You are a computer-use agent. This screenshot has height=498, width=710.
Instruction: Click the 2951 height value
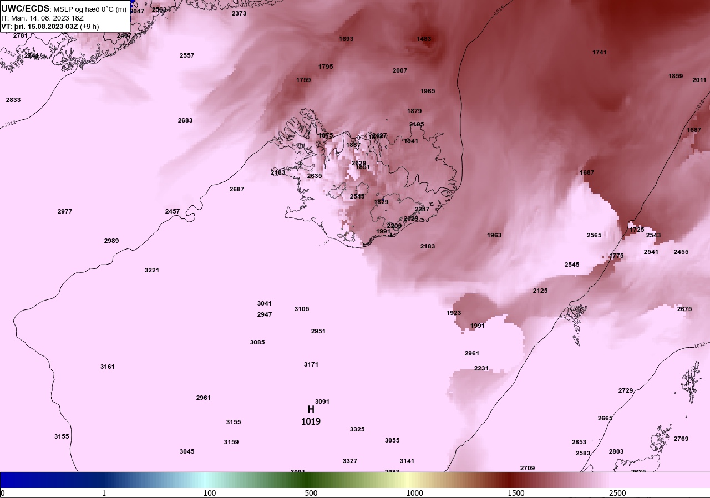coord(318,331)
